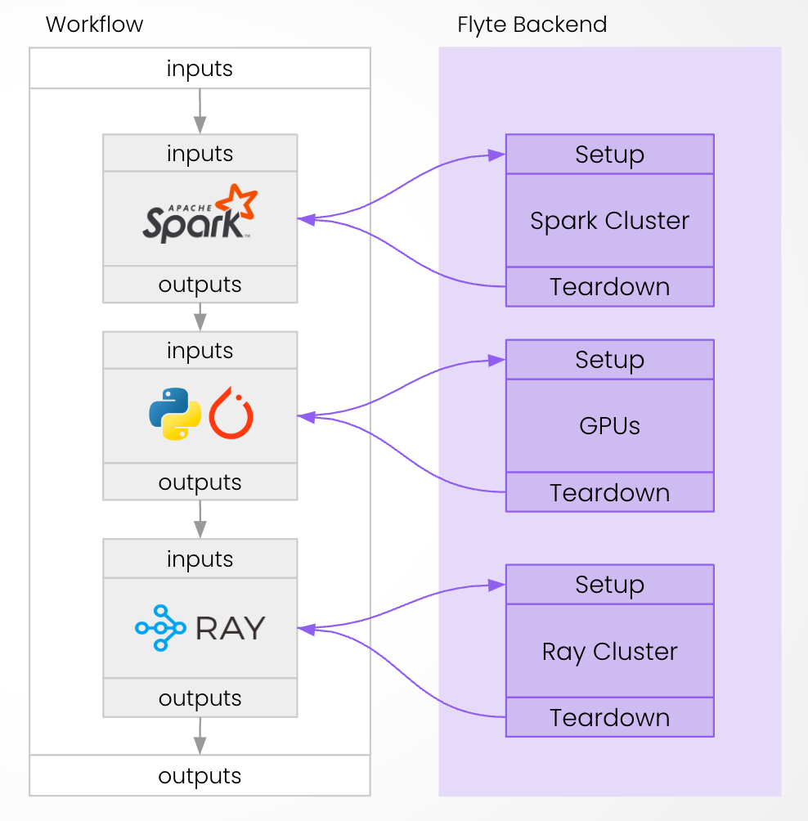Select the 'Flyte Backend' heading
Viewport: 808px width, 821px height.
pyautogui.click(x=532, y=24)
